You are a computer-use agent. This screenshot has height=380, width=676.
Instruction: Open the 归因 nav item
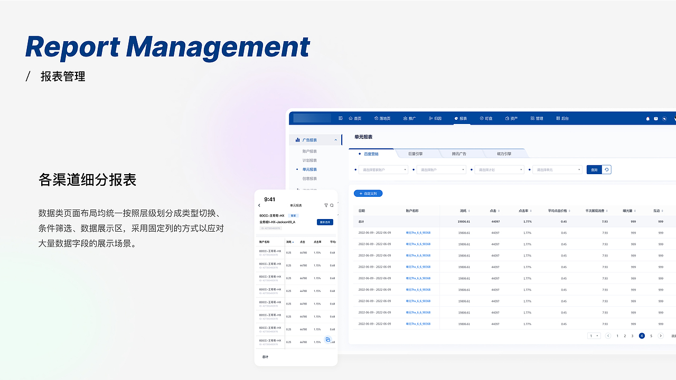(x=435, y=118)
